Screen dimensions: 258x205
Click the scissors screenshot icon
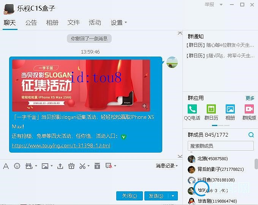point(82,166)
